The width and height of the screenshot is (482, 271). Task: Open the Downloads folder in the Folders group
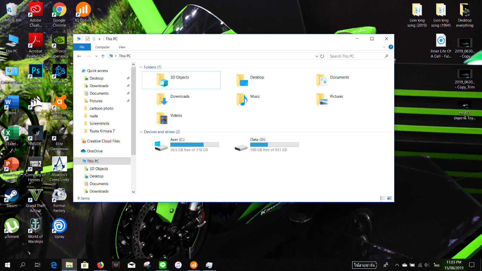[x=173, y=99]
